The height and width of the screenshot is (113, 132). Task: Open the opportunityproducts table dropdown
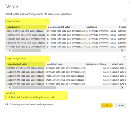pyautogui.click(x=27, y=58)
